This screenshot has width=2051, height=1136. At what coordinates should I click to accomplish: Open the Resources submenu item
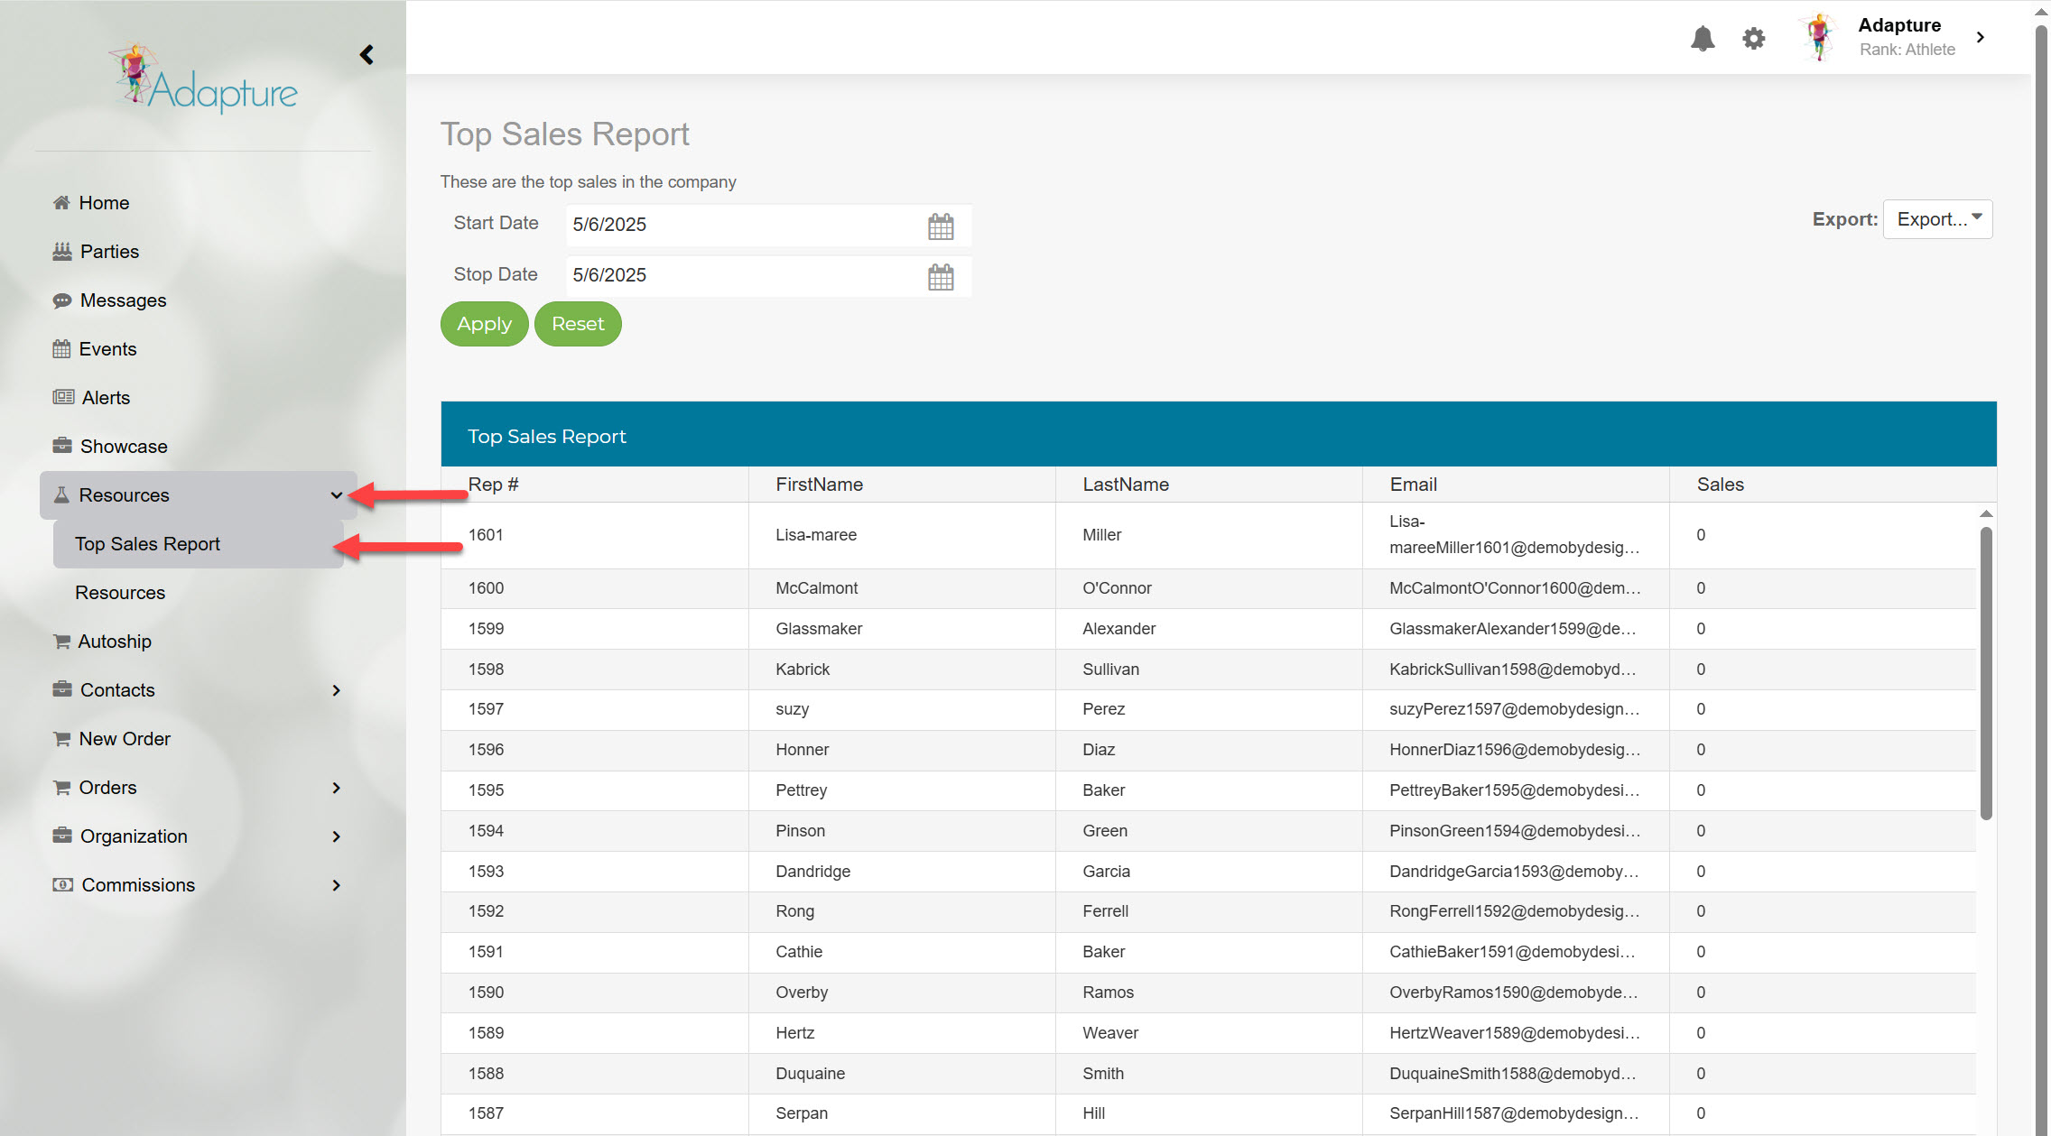click(x=120, y=593)
